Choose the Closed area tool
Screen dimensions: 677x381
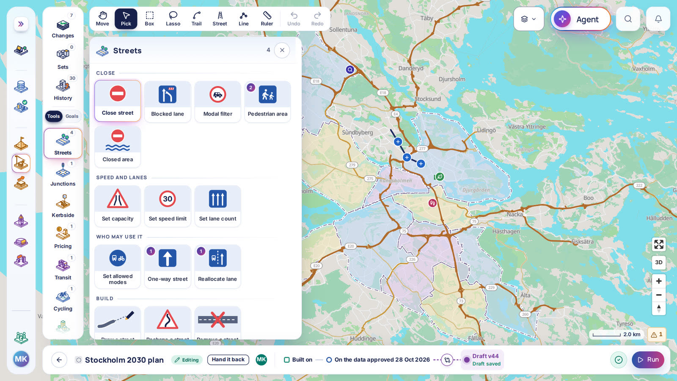pos(118,147)
